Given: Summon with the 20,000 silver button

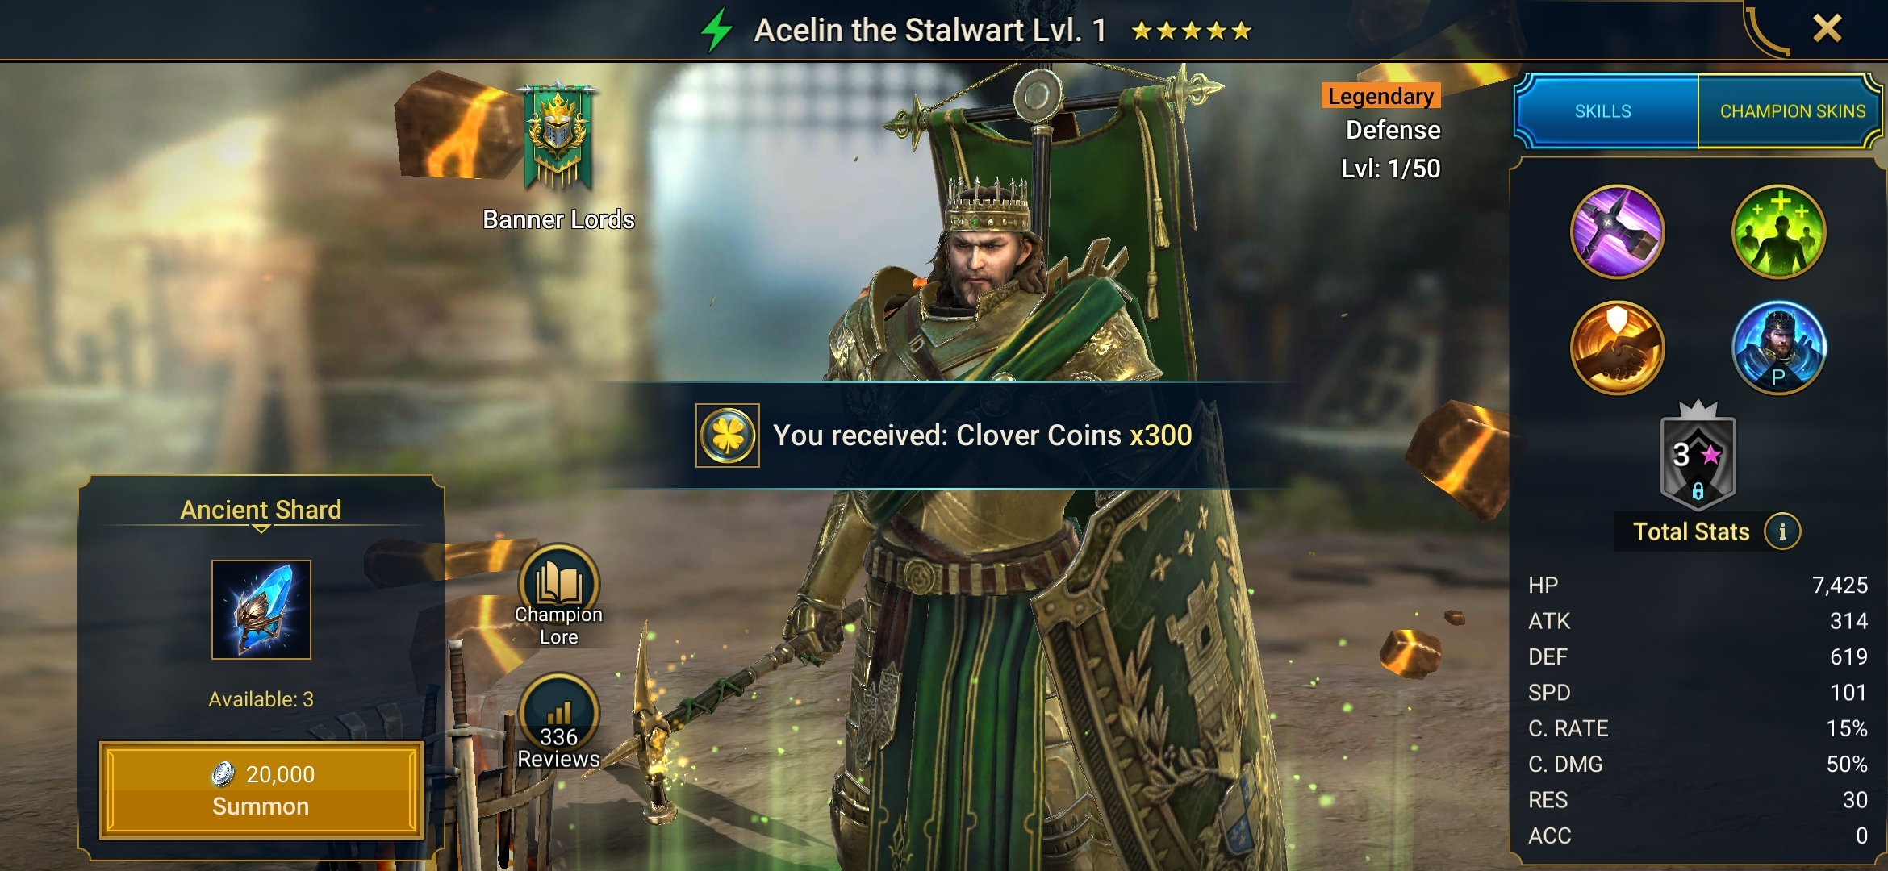Looking at the screenshot, I should tap(261, 790).
